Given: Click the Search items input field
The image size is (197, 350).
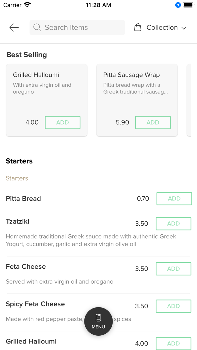Looking at the screenshot, I should pos(77,27).
